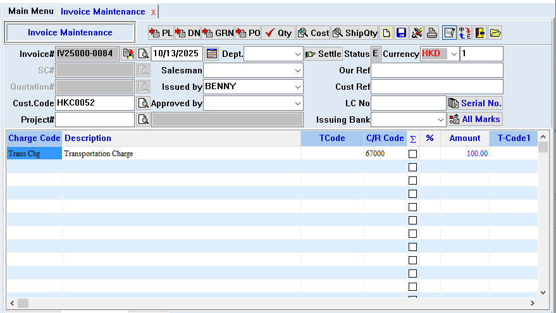Click the Our Ref input field
This screenshot has width=556, height=313.
[x=436, y=70]
